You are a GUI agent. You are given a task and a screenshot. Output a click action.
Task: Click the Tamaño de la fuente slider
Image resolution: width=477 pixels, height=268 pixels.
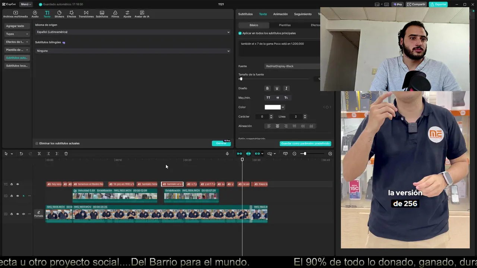click(x=274, y=79)
